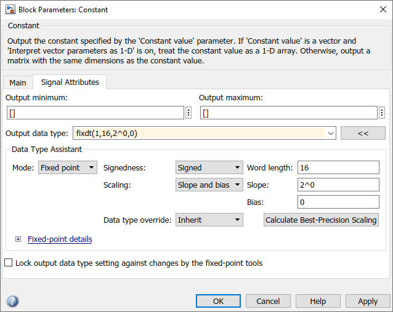Expand Fixed-point details section

pyautogui.click(x=18, y=239)
